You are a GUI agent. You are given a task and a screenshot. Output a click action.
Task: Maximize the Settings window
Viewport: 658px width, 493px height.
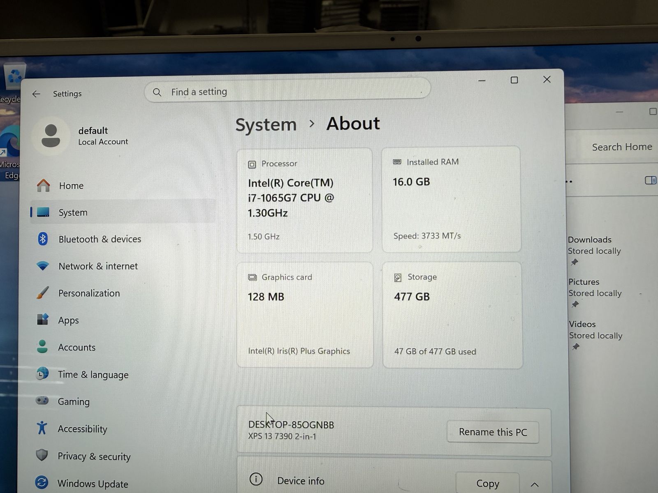(x=514, y=80)
